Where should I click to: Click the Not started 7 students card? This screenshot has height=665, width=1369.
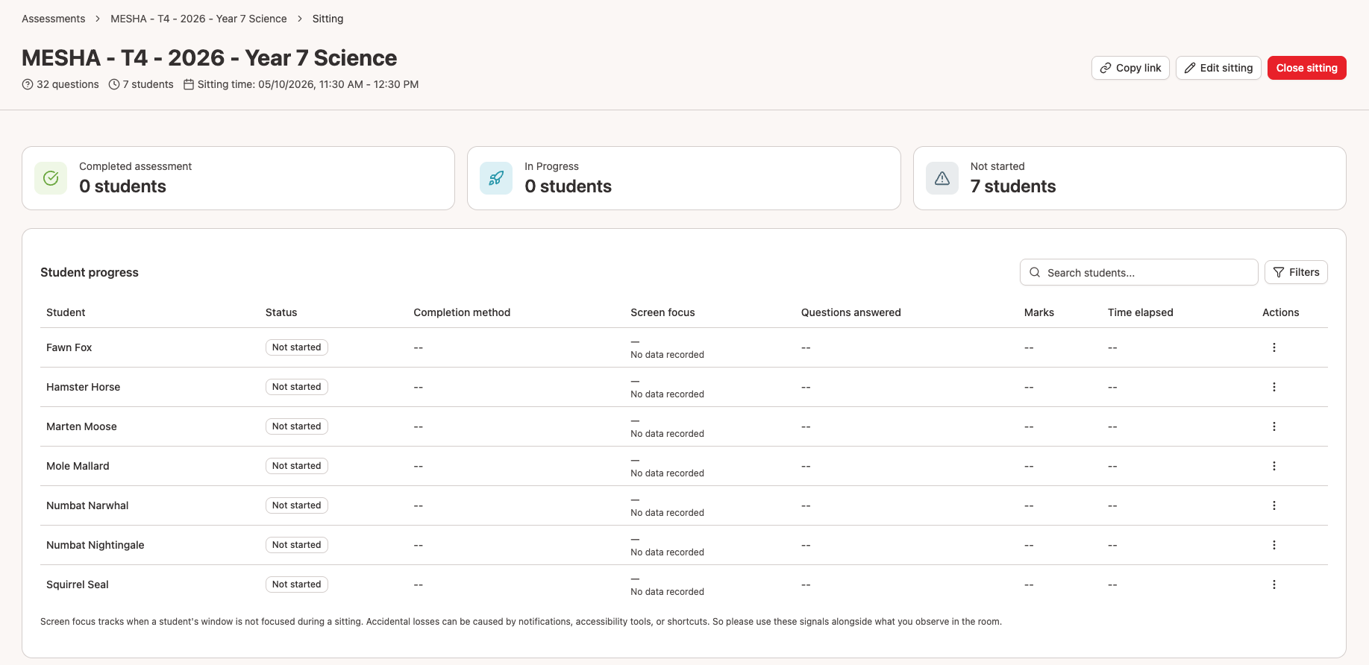coord(1130,178)
